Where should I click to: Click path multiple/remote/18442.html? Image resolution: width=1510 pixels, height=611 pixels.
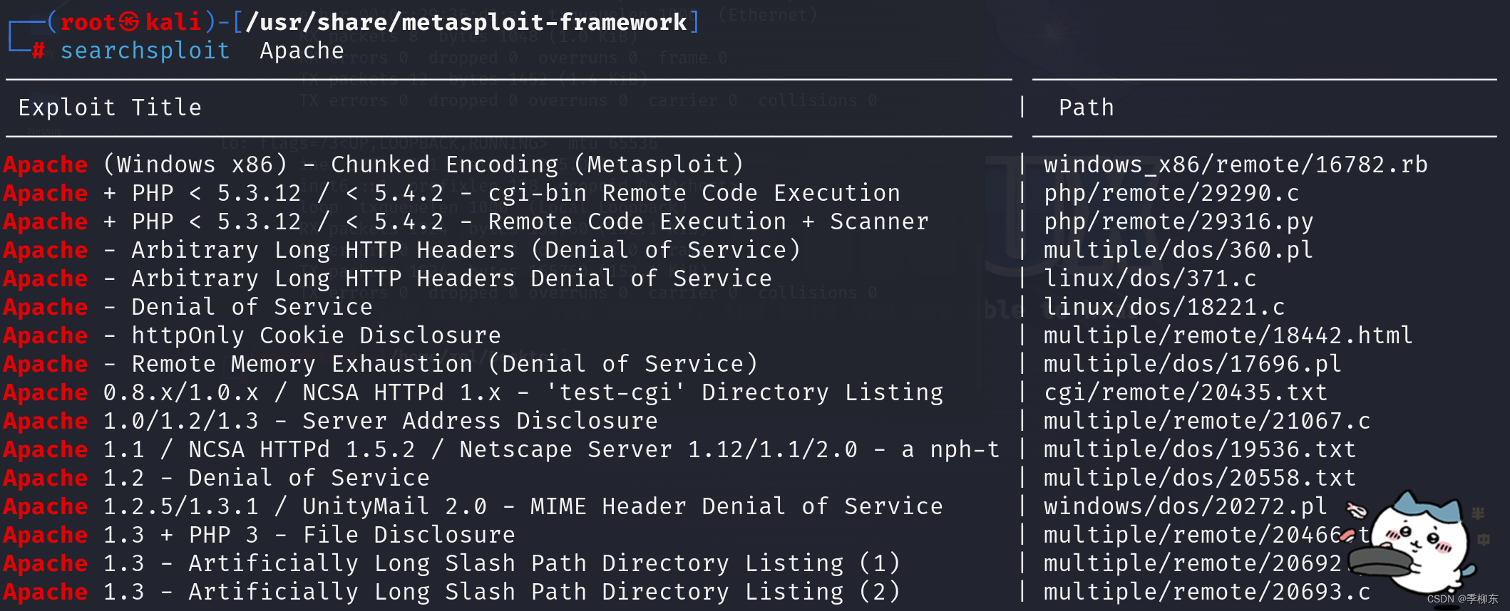coord(1229,335)
